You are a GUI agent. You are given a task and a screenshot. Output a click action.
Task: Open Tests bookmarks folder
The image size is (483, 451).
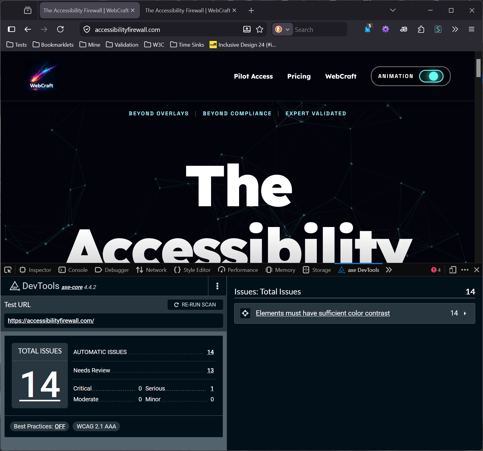(x=17, y=45)
